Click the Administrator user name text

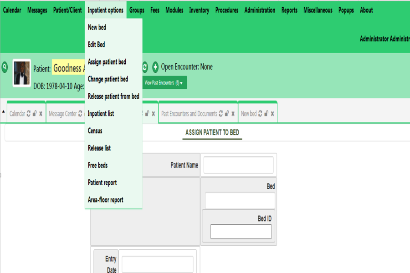384,39
